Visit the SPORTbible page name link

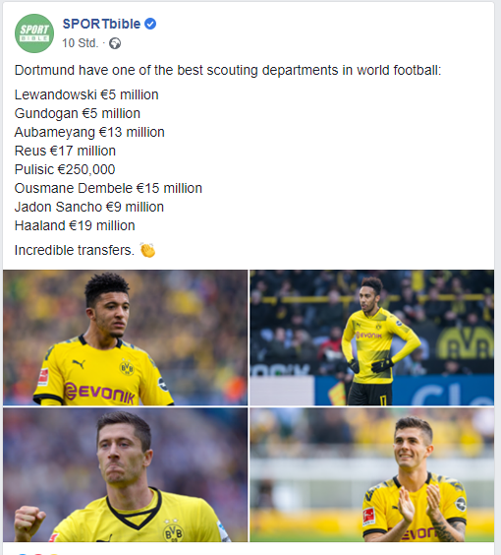point(101,24)
